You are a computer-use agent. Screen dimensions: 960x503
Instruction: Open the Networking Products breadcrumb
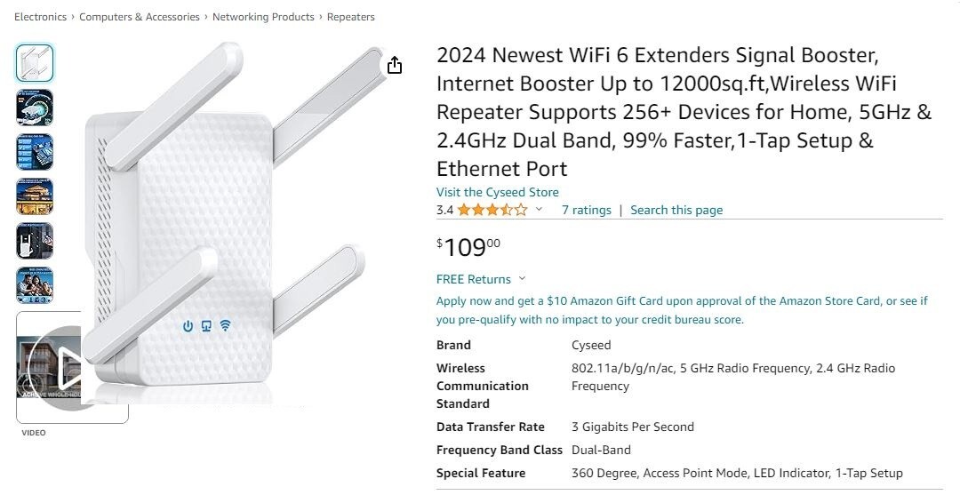(x=263, y=17)
